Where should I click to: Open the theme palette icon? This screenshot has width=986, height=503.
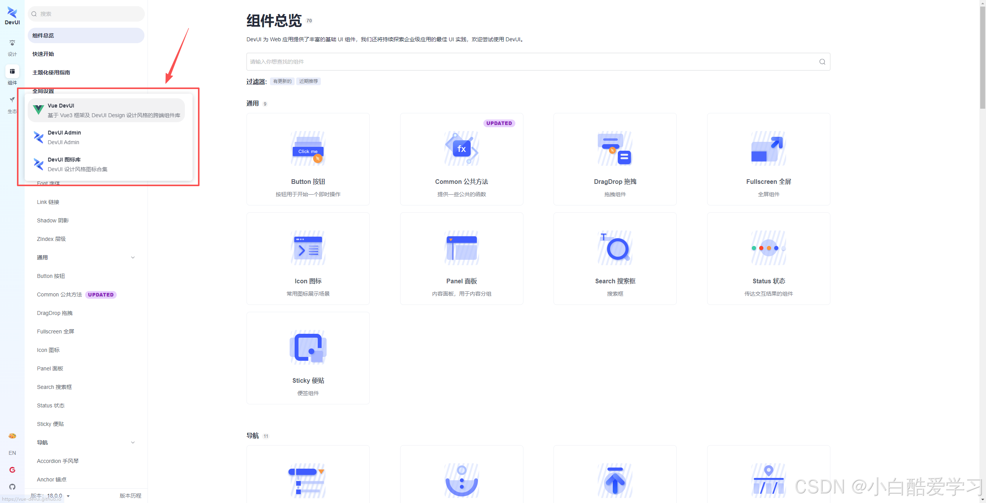pyautogui.click(x=12, y=436)
